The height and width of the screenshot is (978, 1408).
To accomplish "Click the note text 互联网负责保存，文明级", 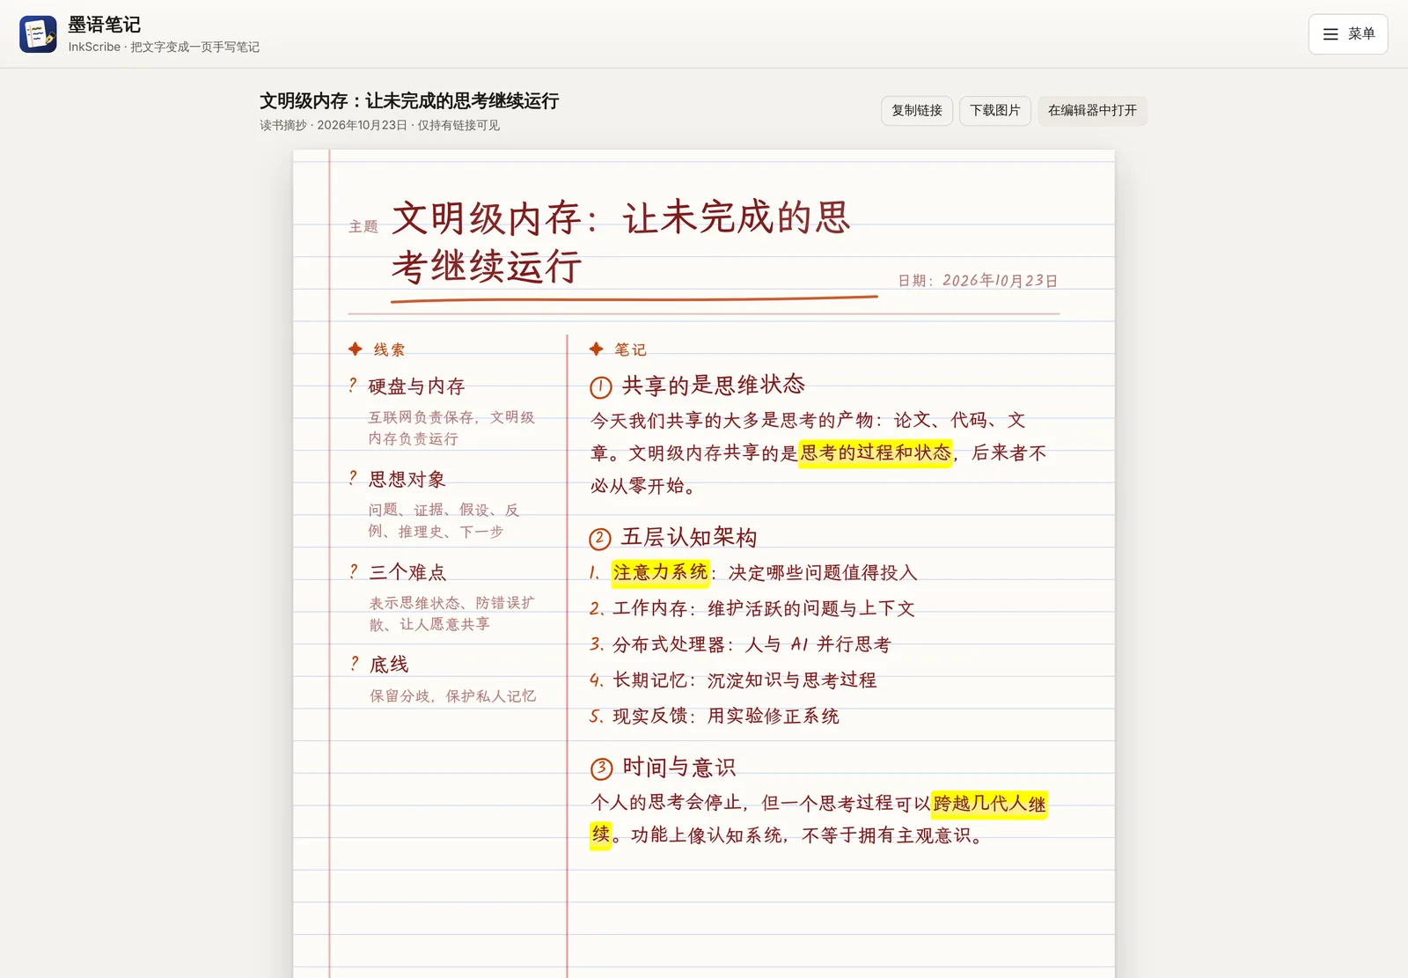I will (x=451, y=417).
